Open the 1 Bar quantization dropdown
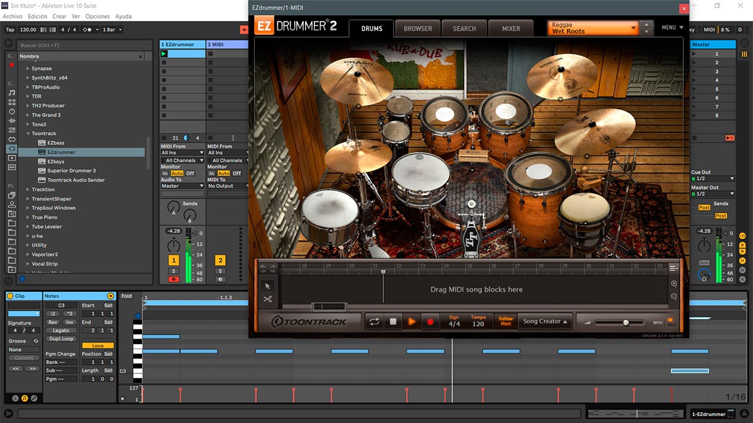Image resolution: width=753 pixels, height=423 pixels. click(x=112, y=29)
